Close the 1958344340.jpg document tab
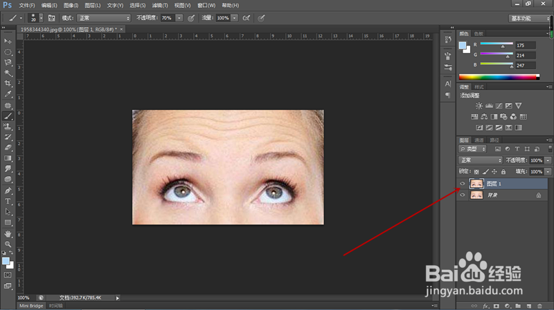 click(x=121, y=29)
